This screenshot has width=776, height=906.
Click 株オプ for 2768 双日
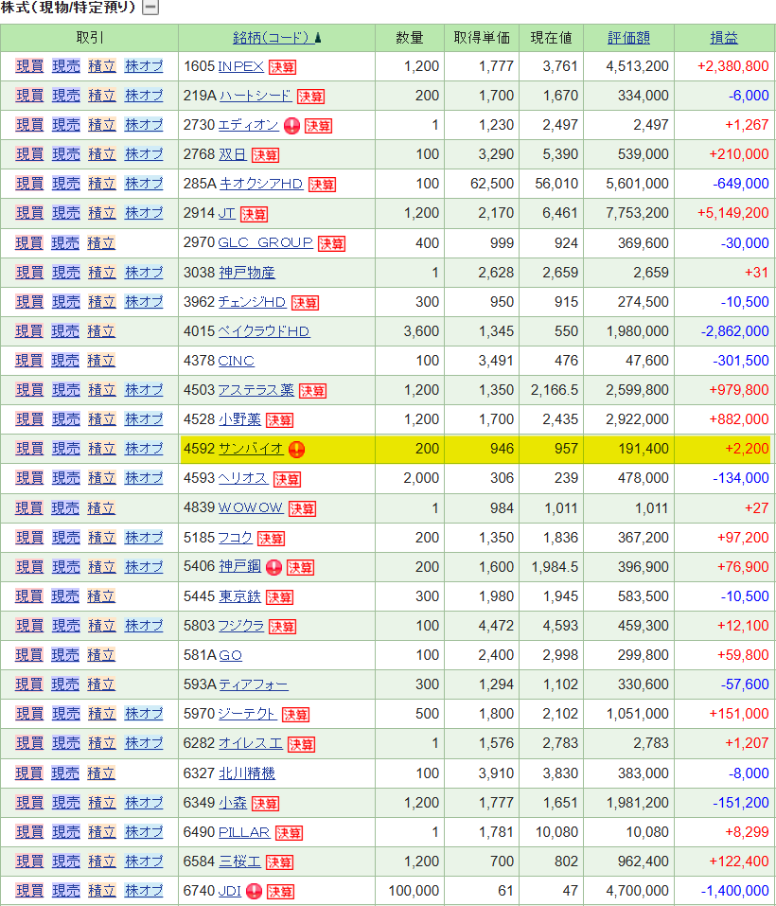pyautogui.click(x=144, y=154)
